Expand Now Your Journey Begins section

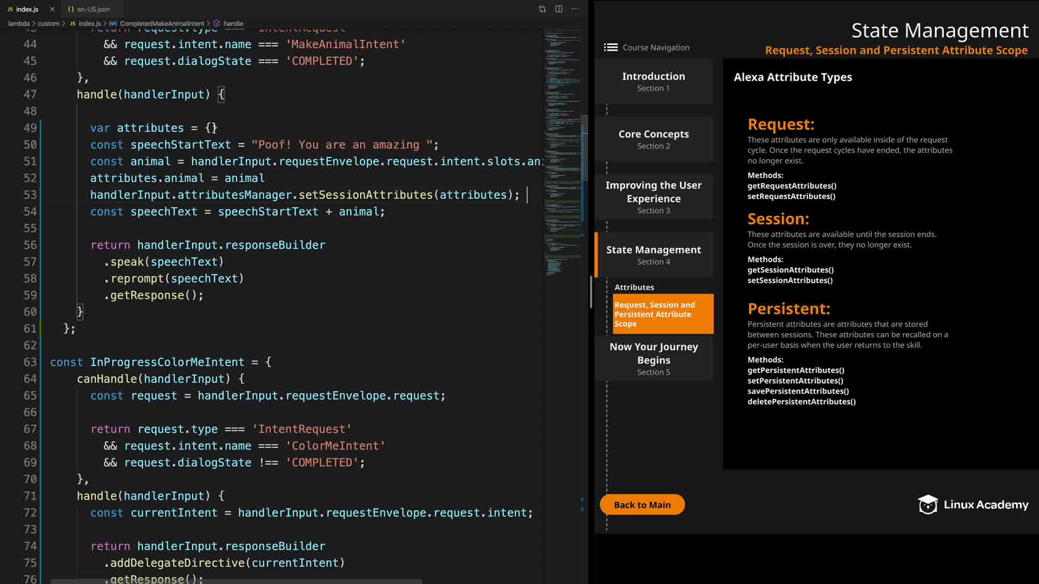coord(653,358)
